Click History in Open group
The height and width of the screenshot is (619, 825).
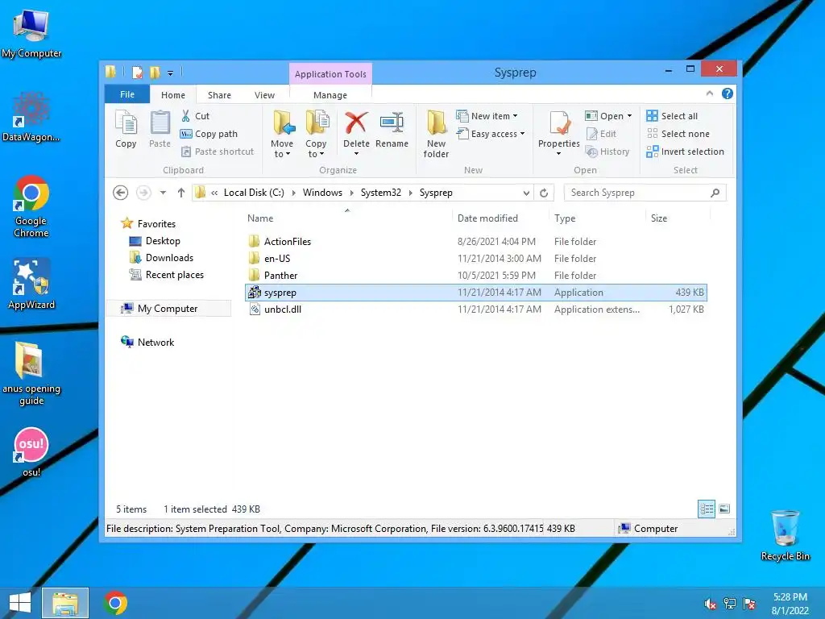607,152
